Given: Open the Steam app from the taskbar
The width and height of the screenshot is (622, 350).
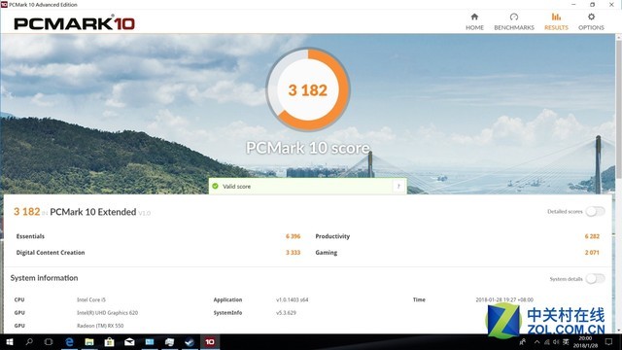Looking at the screenshot, I should coord(190,341).
